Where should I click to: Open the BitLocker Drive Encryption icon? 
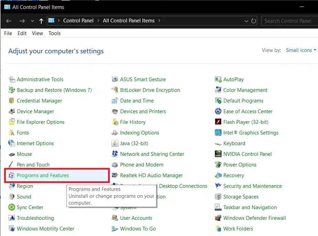[x=115, y=90]
